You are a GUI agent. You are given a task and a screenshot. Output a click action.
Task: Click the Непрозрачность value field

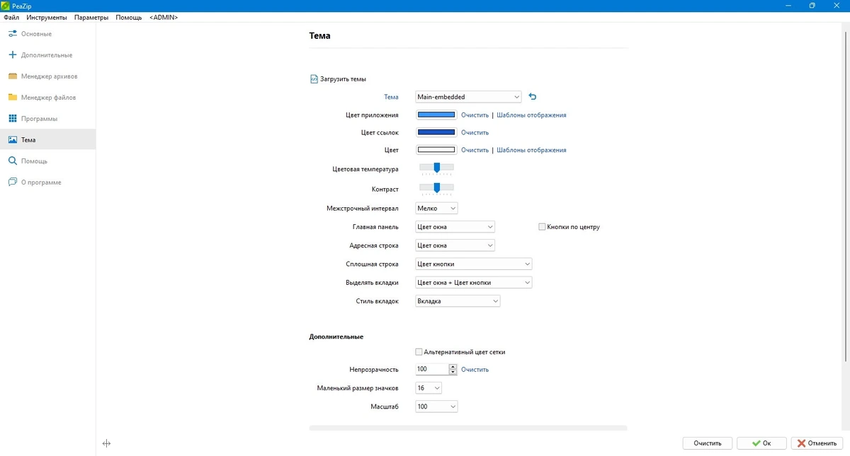(432, 370)
